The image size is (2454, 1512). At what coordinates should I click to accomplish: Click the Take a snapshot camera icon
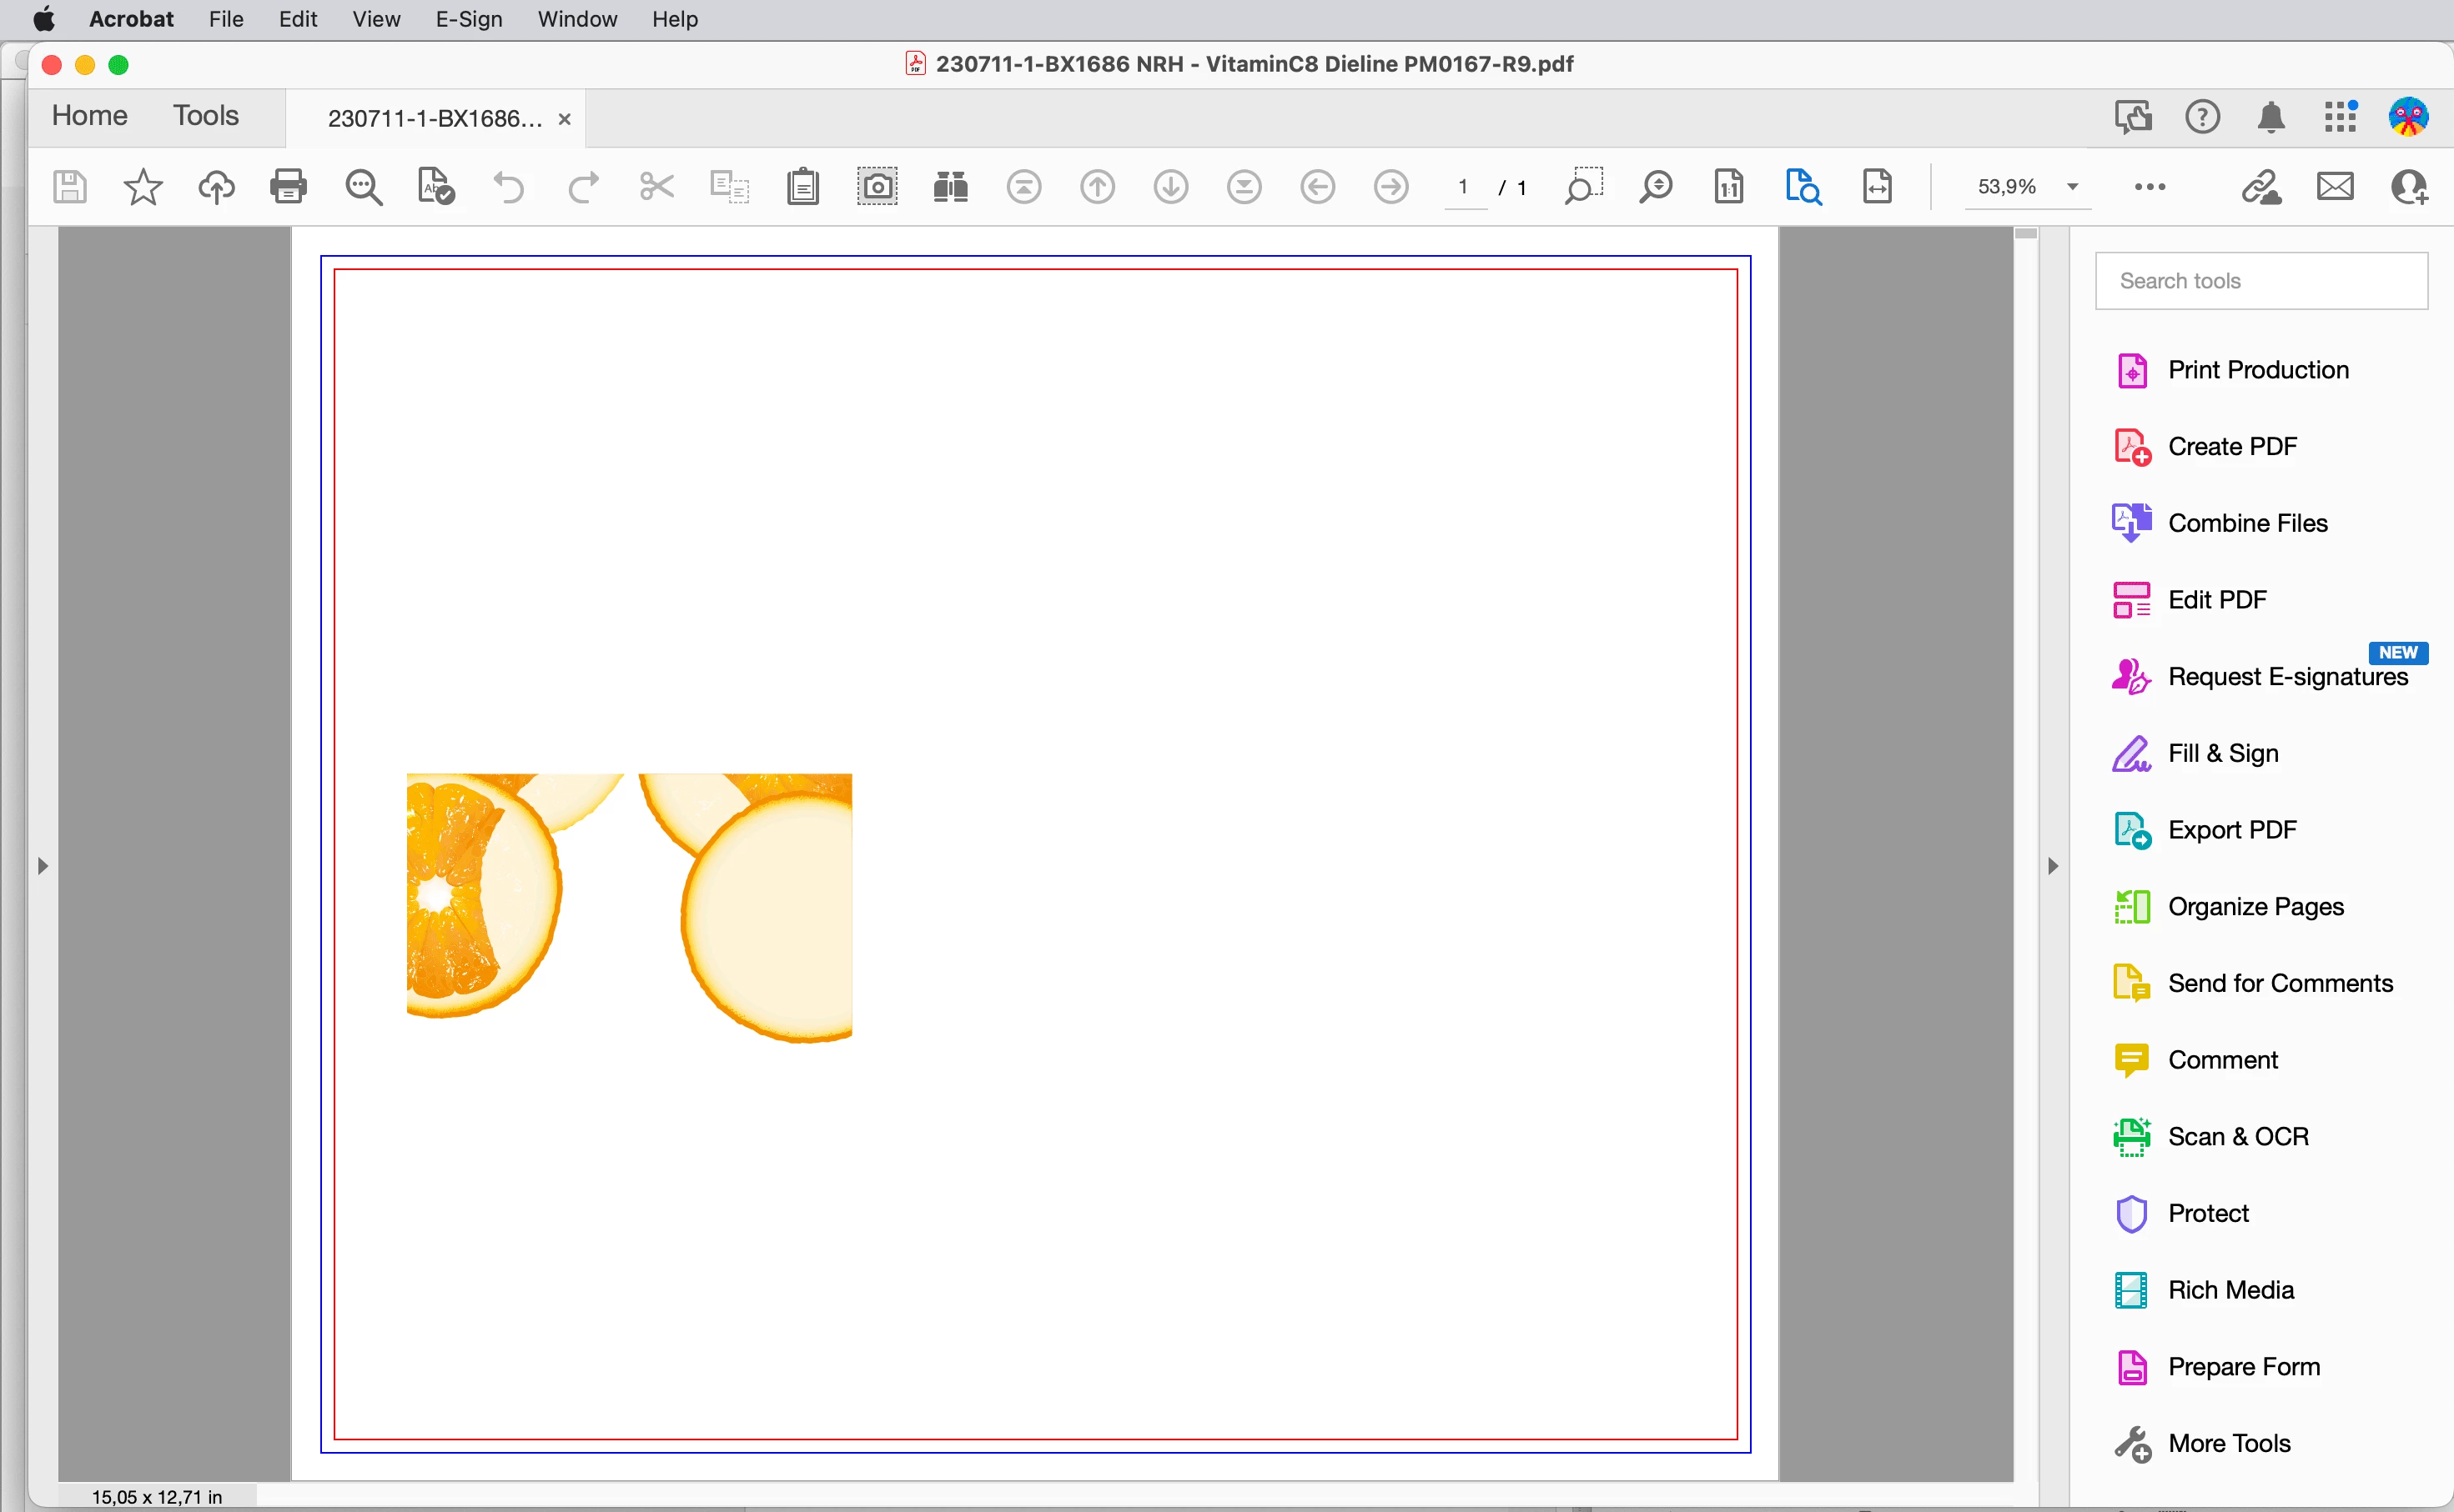pyautogui.click(x=877, y=187)
